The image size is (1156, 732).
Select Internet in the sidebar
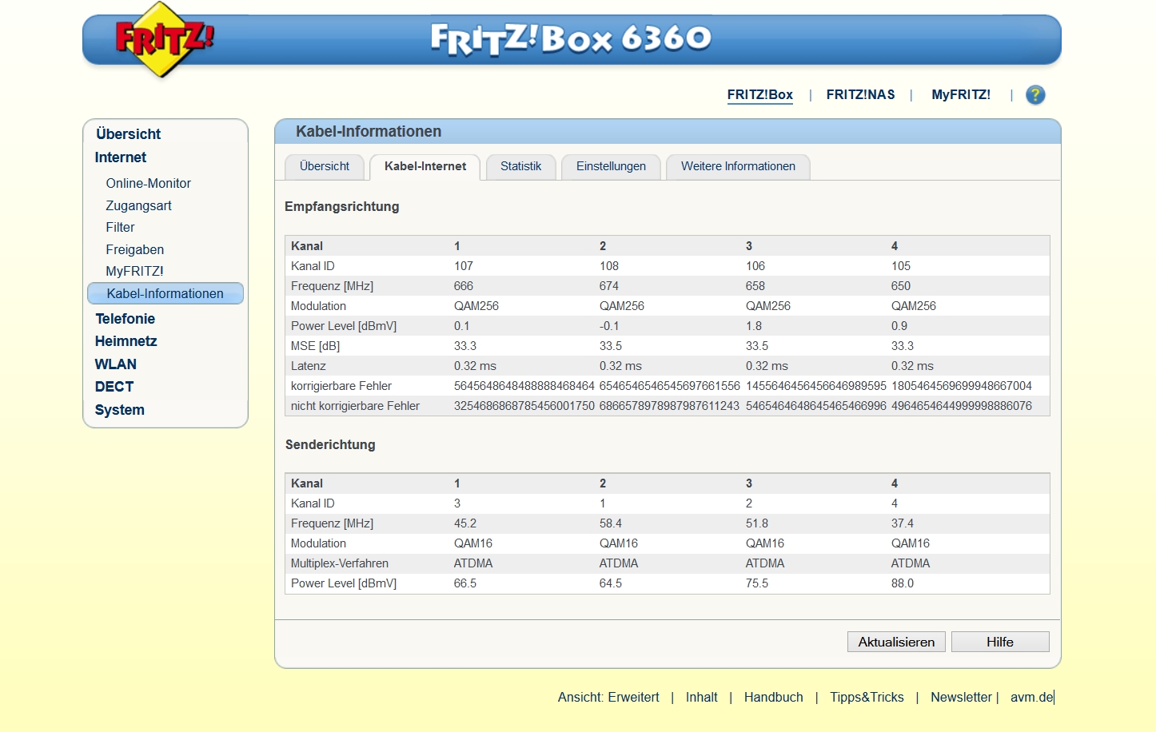pyautogui.click(x=120, y=157)
